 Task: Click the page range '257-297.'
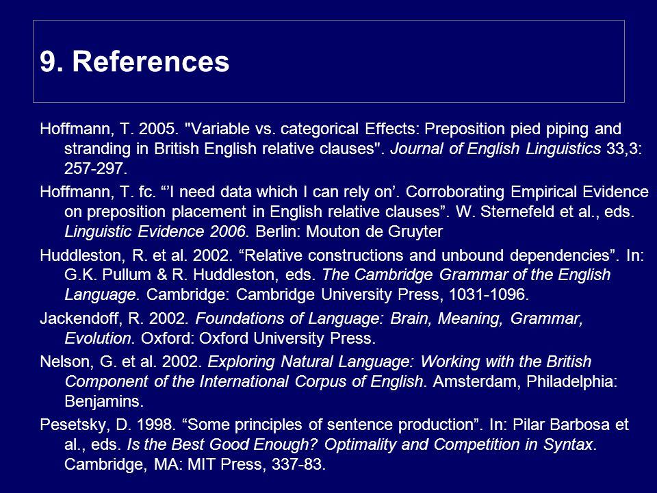pyautogui.click(x=96, y=168)
